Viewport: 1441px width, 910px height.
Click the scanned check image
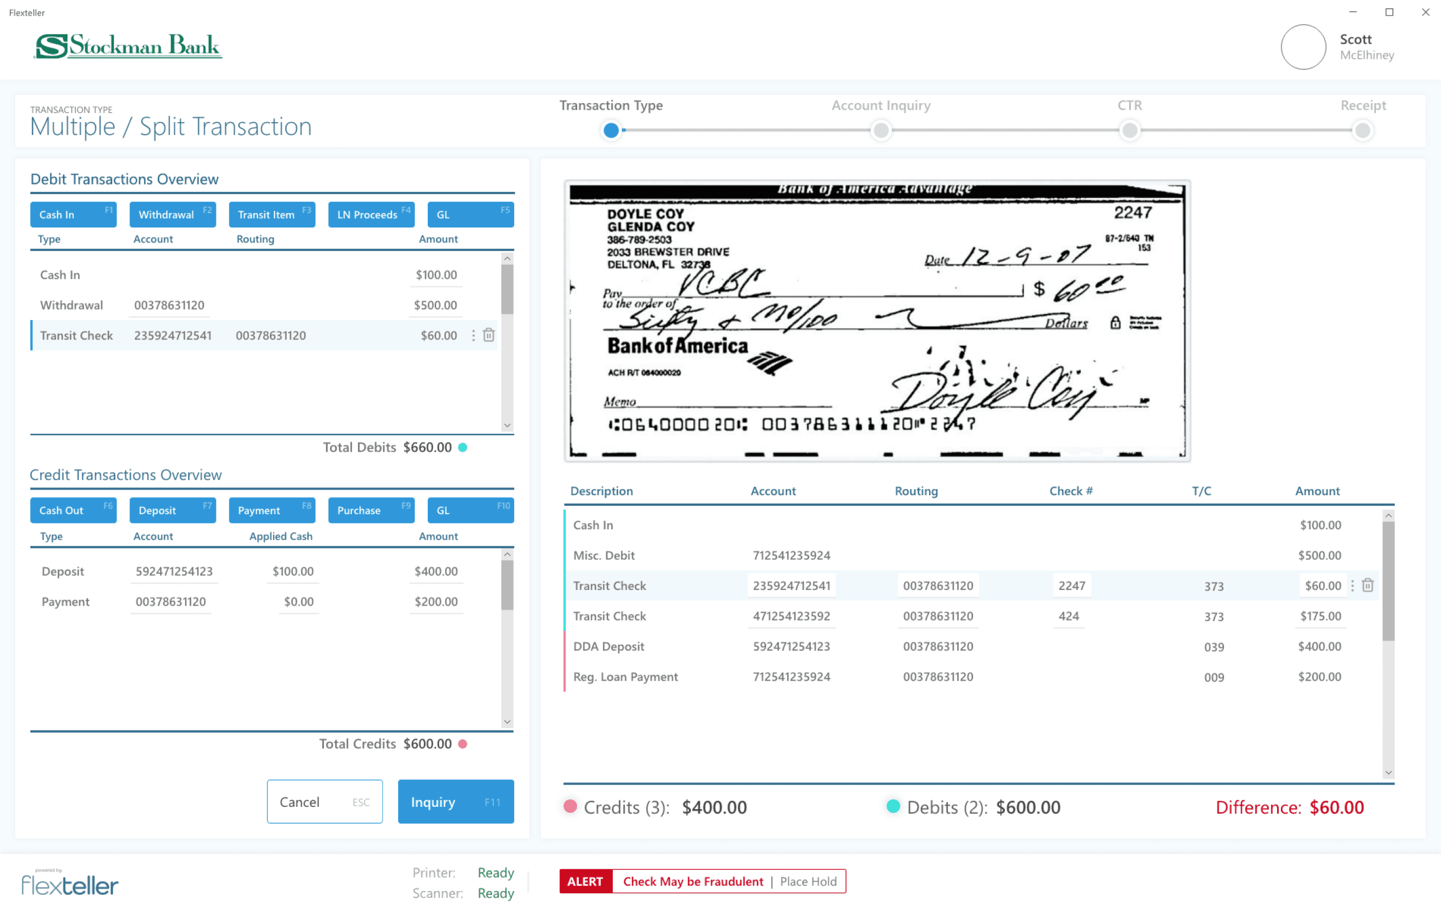pyautogui.click(x=877, y=321)
